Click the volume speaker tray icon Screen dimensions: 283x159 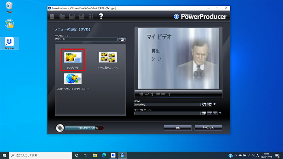(253, 155)
